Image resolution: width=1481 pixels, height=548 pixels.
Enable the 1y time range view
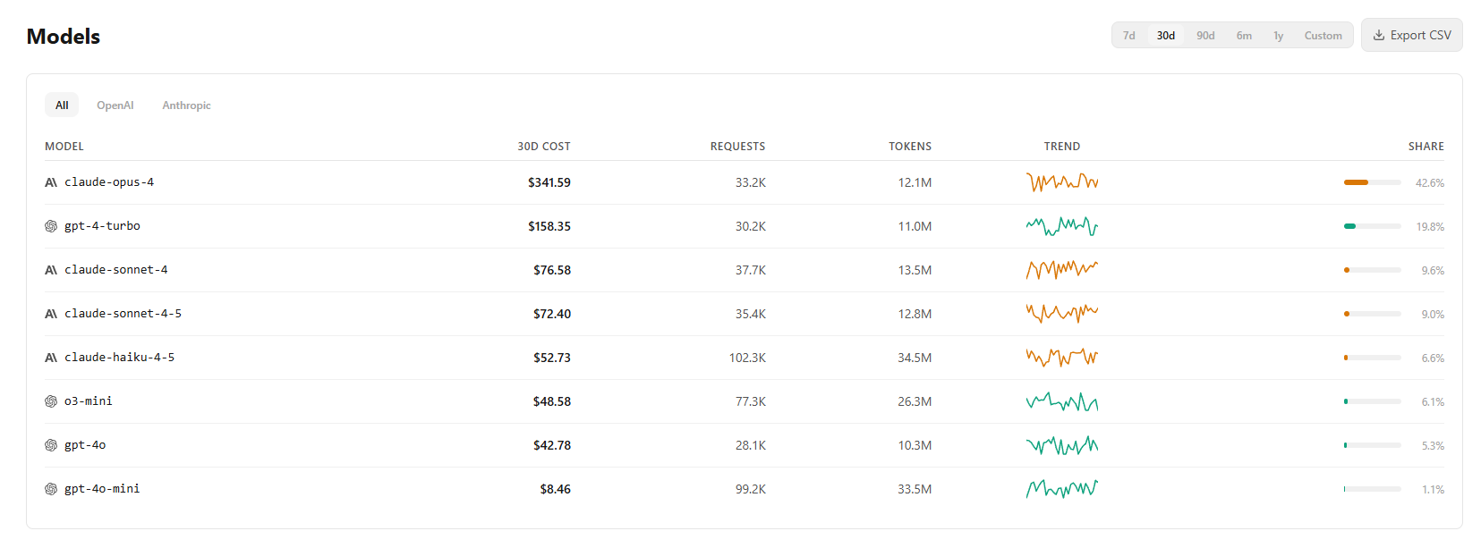pyautogui.click(x=1278, y=35)
